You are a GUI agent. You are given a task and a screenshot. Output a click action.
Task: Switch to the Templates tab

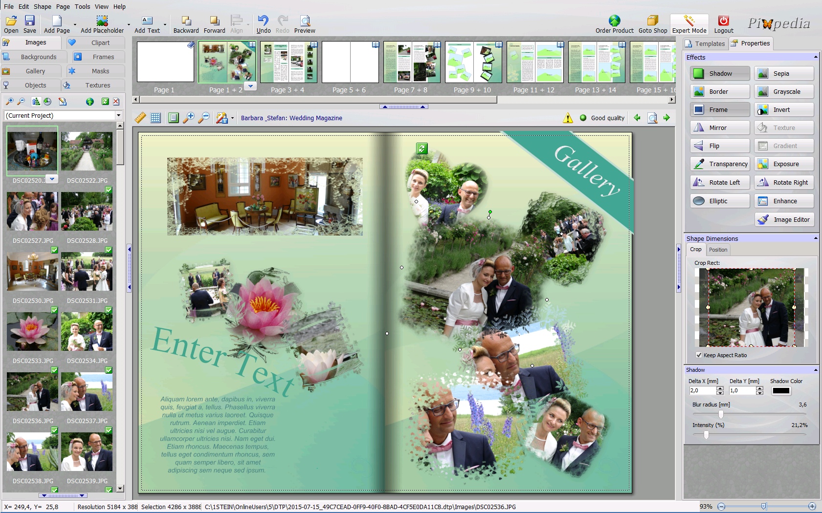705,43
